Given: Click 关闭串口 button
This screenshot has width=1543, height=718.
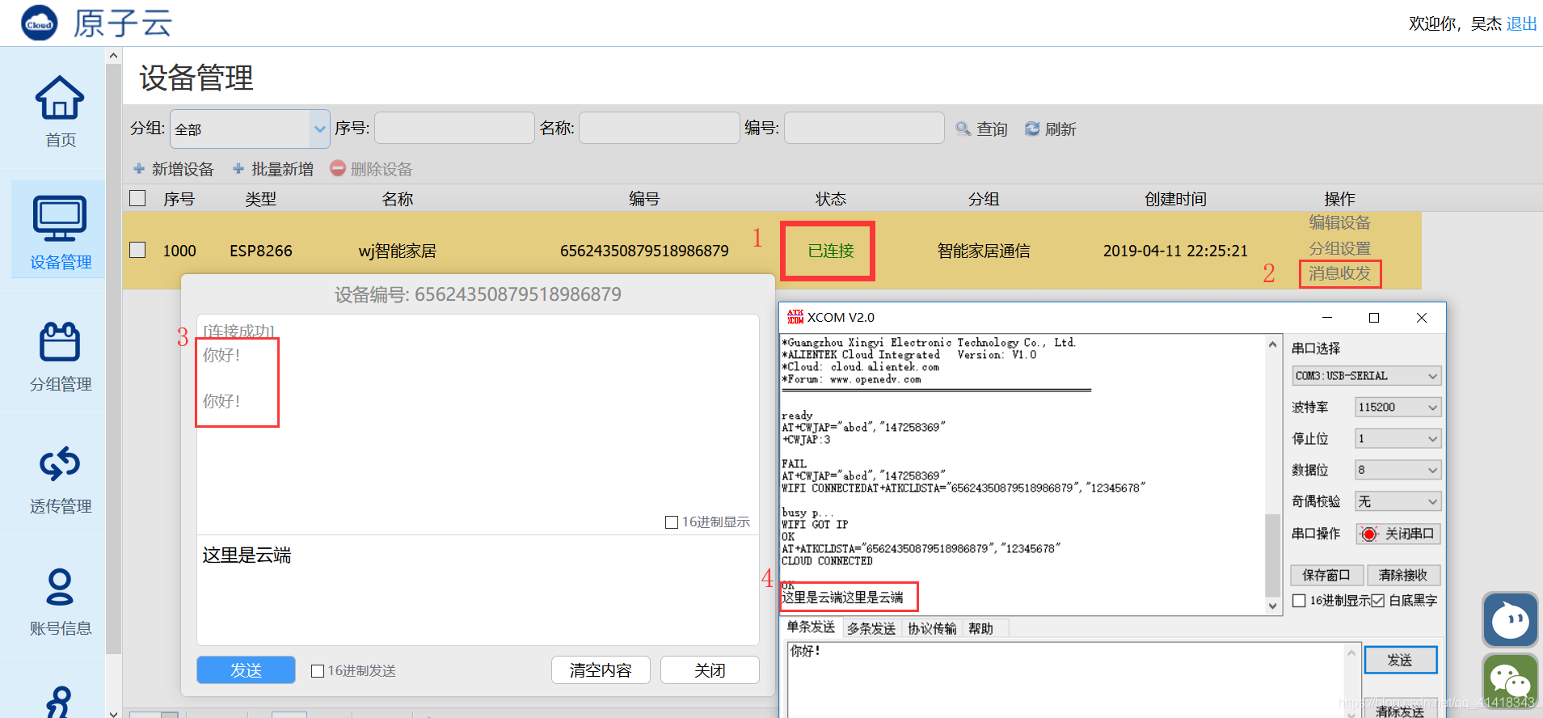Looking at the screenshot, I should click(1399, 534).
